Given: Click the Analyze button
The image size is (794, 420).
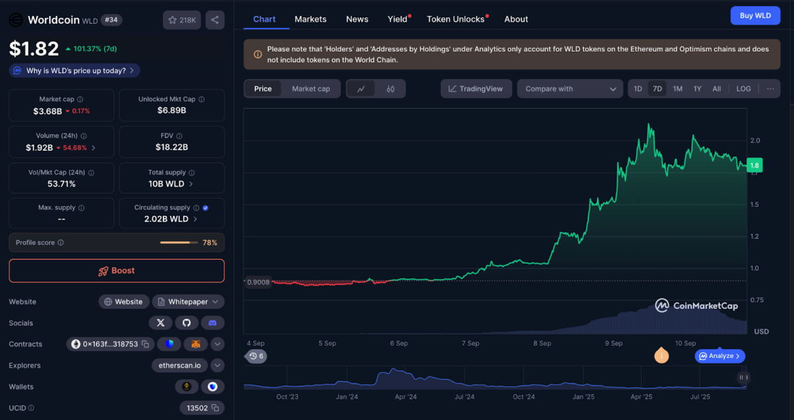Looking at the screenshot, I should (x=721, y=356).
